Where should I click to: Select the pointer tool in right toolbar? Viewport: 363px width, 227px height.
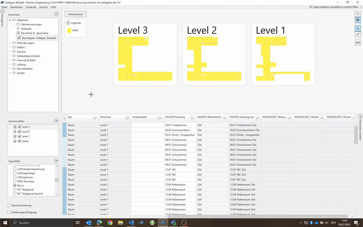tap(358, 28)
